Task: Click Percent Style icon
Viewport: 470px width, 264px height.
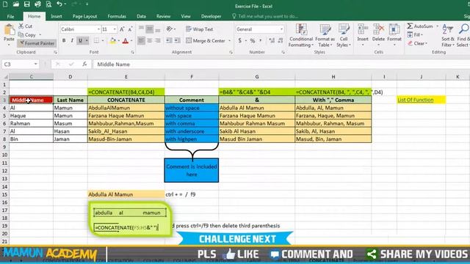Action: point(253,40)
